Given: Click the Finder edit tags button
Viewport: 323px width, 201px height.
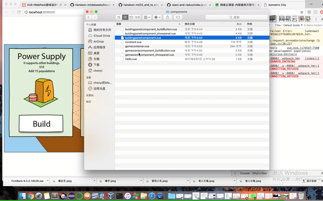Looking at the screenshot, I should click(x=178, y=17).
